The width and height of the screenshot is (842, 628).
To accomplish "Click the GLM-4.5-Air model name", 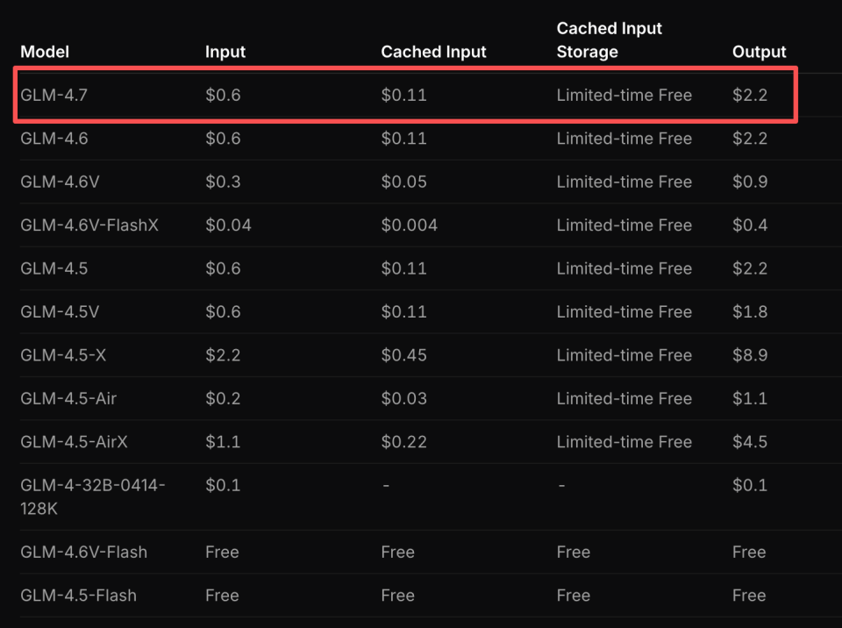I will [x=68, y=398].
